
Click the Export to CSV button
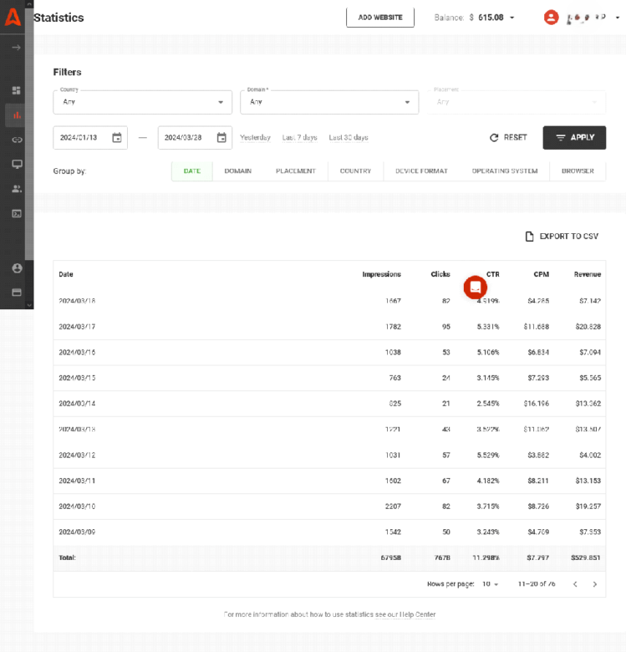click(561, 237)
